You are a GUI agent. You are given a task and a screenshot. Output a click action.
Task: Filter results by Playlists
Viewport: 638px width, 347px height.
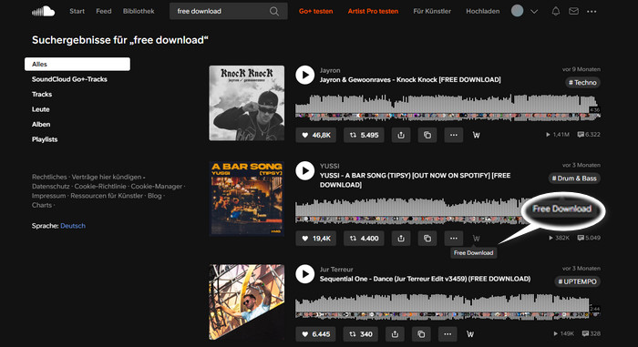click(x=45, y=139)
